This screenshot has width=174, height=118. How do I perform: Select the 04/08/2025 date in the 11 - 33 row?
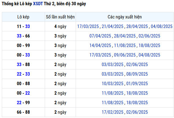[x=161, y=26]
